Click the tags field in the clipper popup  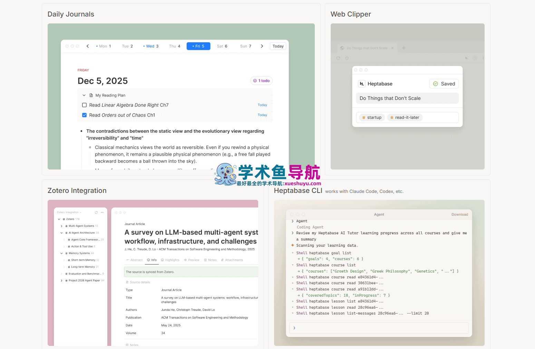click(x=407, y=117)
